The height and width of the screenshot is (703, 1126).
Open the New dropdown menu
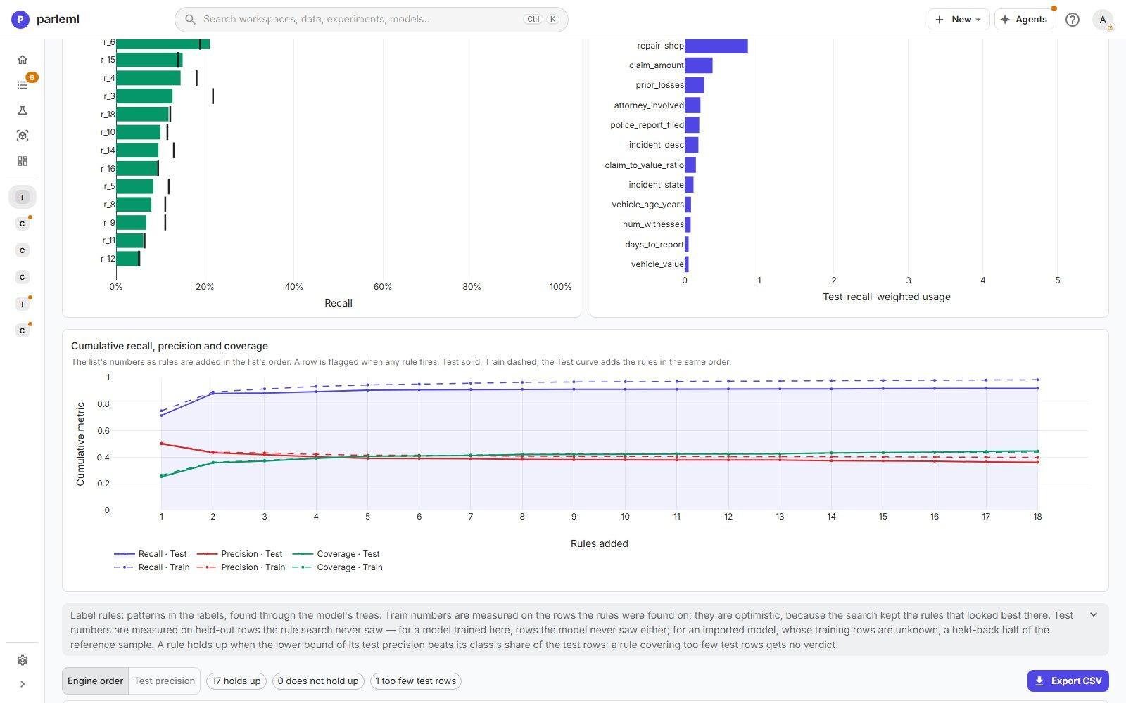959,20
